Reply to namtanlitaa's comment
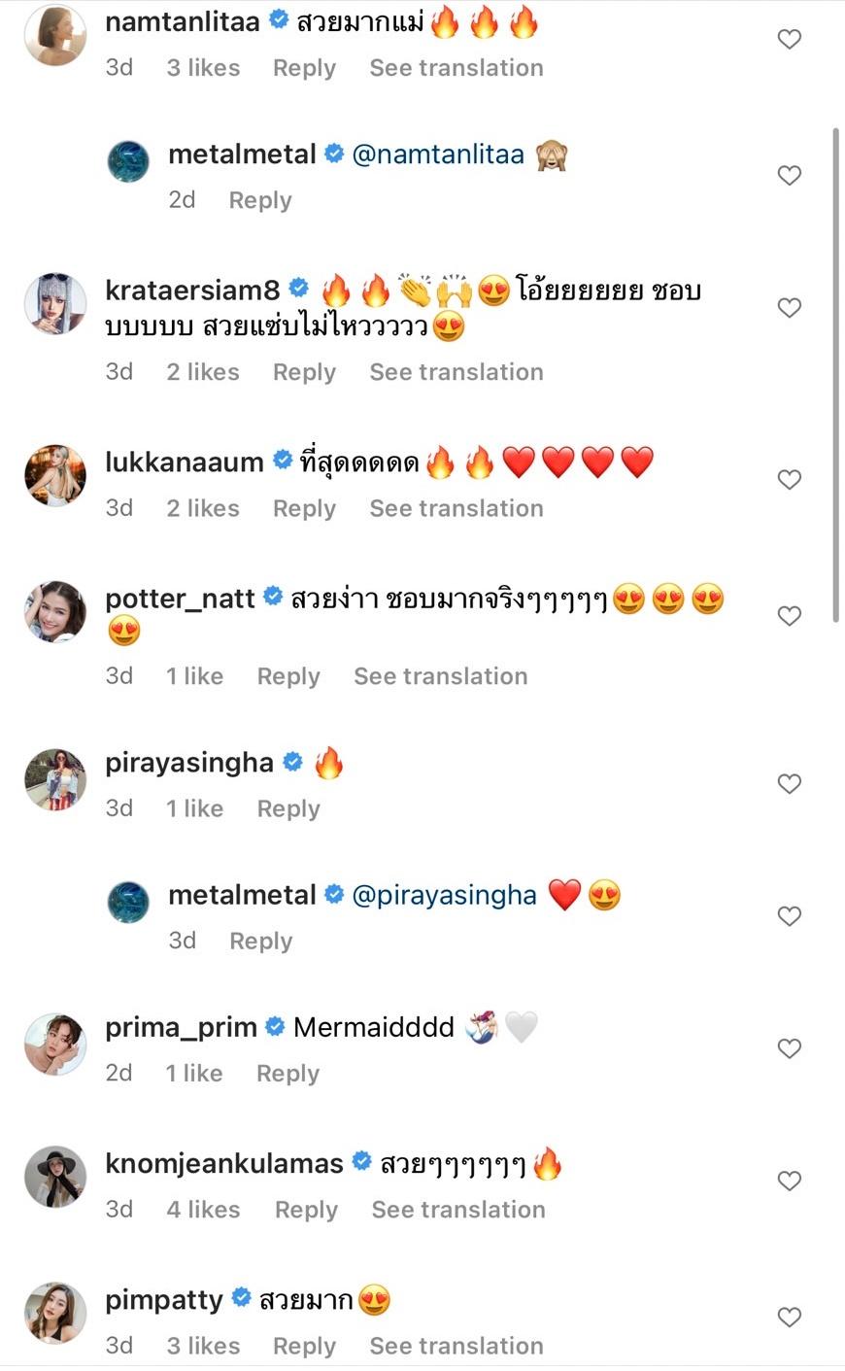This screenshot has height=1371, width=845. coord(304,68)
